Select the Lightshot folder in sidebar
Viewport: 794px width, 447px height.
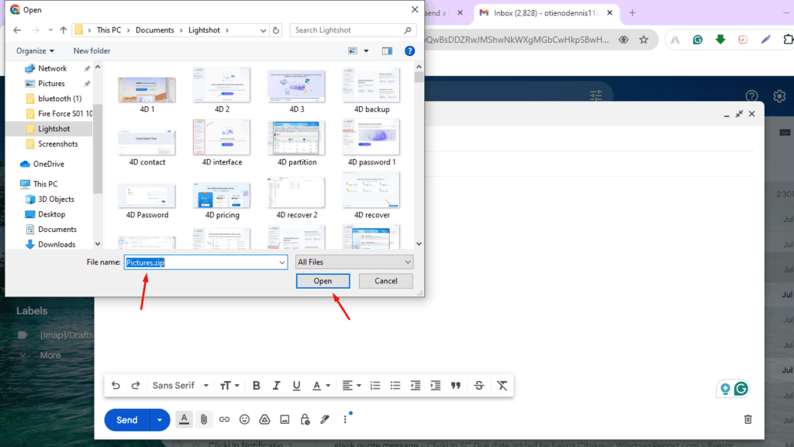pos(54,129)
